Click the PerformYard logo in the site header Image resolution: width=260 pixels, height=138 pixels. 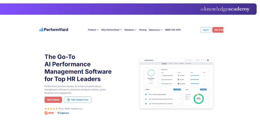[54, 30]
